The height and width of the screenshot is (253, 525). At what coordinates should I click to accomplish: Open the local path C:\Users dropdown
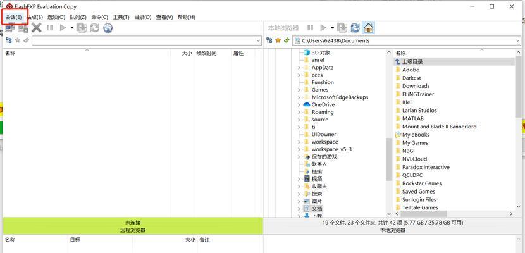(518, 41)
